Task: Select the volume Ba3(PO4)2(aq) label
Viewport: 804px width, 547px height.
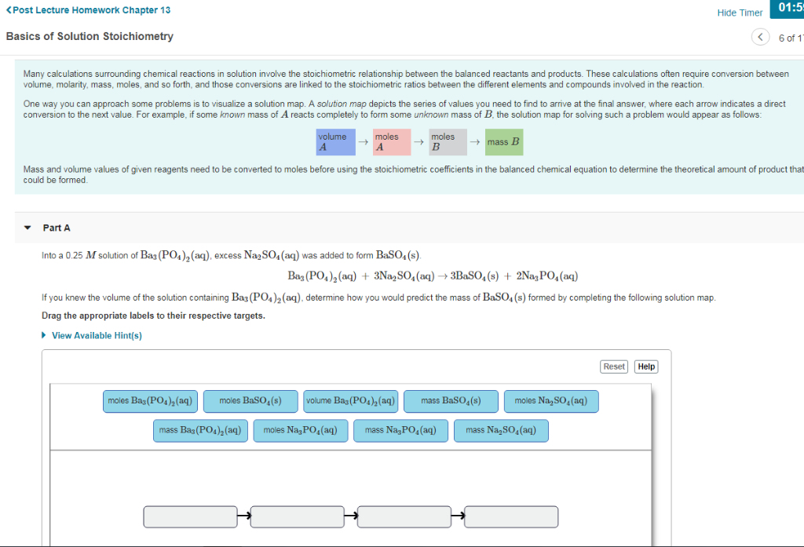Action: tap(351, 401)
